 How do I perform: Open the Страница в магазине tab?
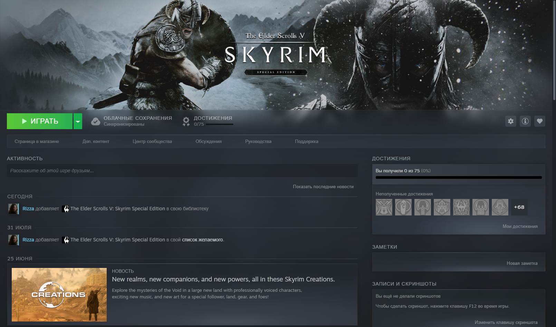[37, 142]
